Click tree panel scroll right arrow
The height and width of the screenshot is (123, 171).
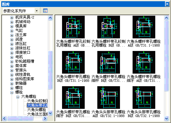[45, 118]
